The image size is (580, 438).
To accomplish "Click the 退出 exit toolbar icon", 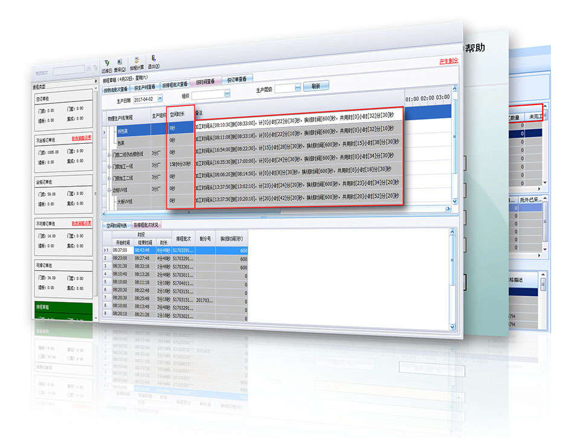I will (153, 62).
